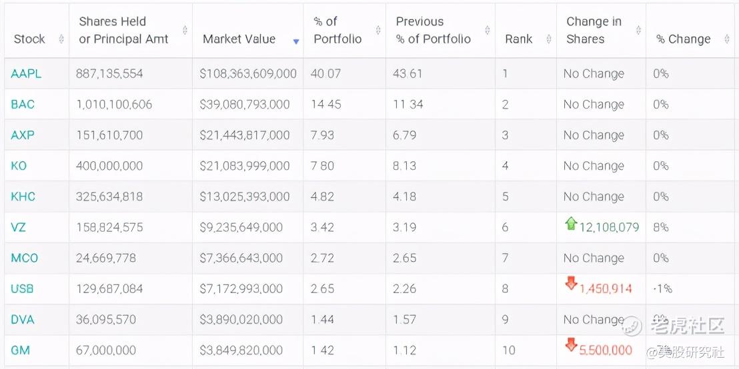Click the Market Value column header
739x369 pixels.
(239, 39)
